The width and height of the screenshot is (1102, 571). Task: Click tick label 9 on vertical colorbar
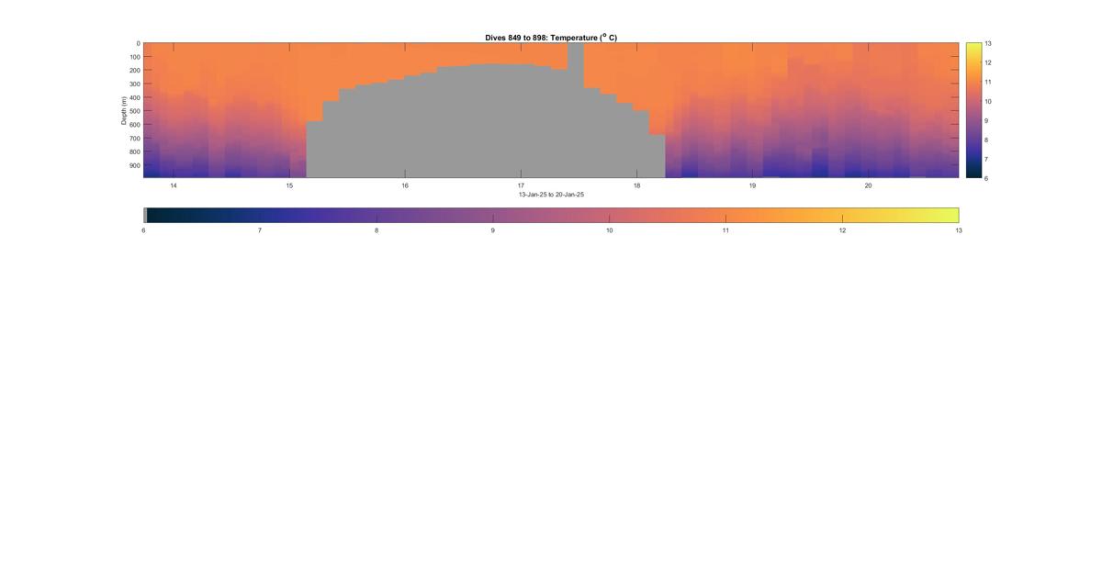(x=986, y=120)
